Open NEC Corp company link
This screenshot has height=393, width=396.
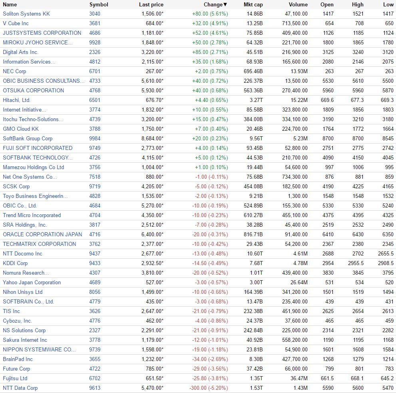coord(14,71)
